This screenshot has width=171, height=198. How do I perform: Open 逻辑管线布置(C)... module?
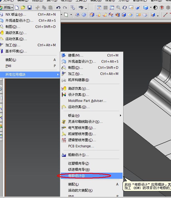(92, 140)
